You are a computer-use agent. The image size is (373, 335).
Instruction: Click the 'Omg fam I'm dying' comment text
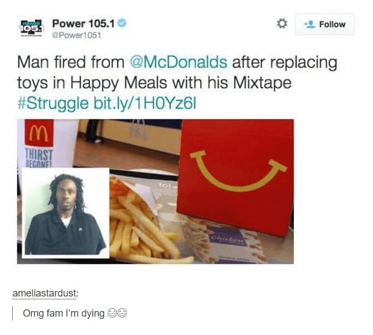point(64,313)
